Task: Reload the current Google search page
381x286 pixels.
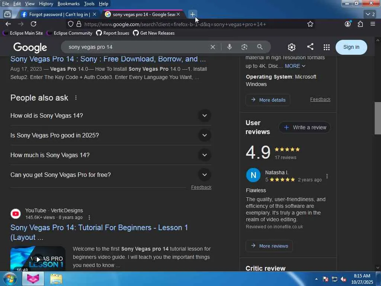Action: (x=33, y=24)
